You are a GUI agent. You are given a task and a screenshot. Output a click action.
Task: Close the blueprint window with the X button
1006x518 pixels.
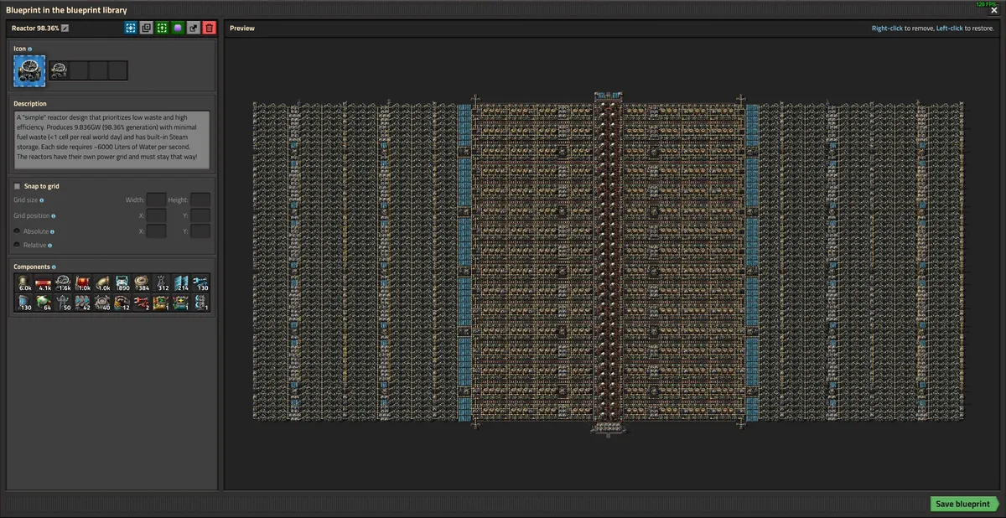pyautogui.click(x=994, y=11)
